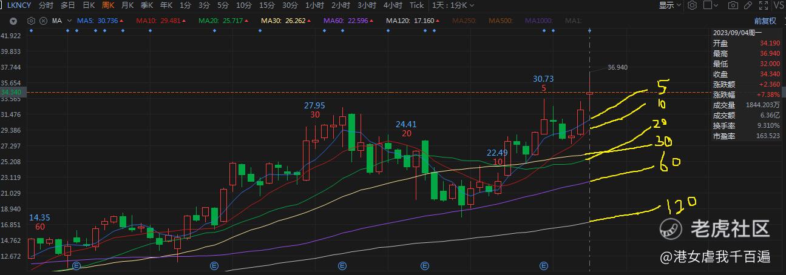The image size is (786, 275).
Task: Click the 36.940 high price annotation
Action: [x=617, y=67]
